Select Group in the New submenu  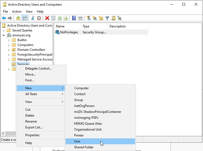(x=100, y=100)
